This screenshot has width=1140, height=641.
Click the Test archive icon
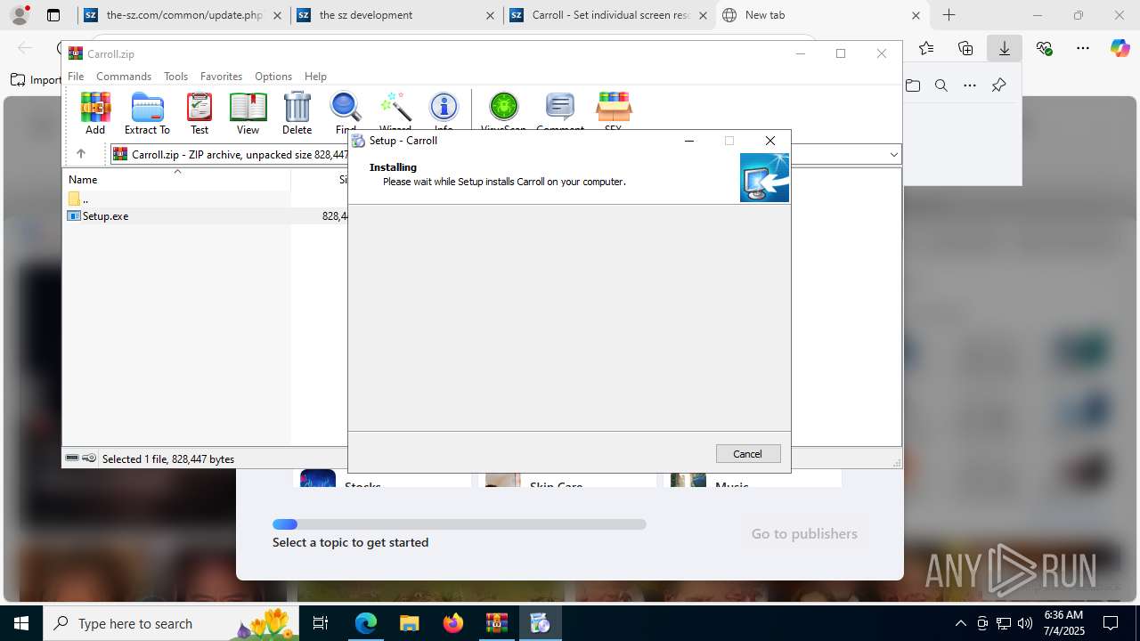pyautogui.click(x=199, y=113)
